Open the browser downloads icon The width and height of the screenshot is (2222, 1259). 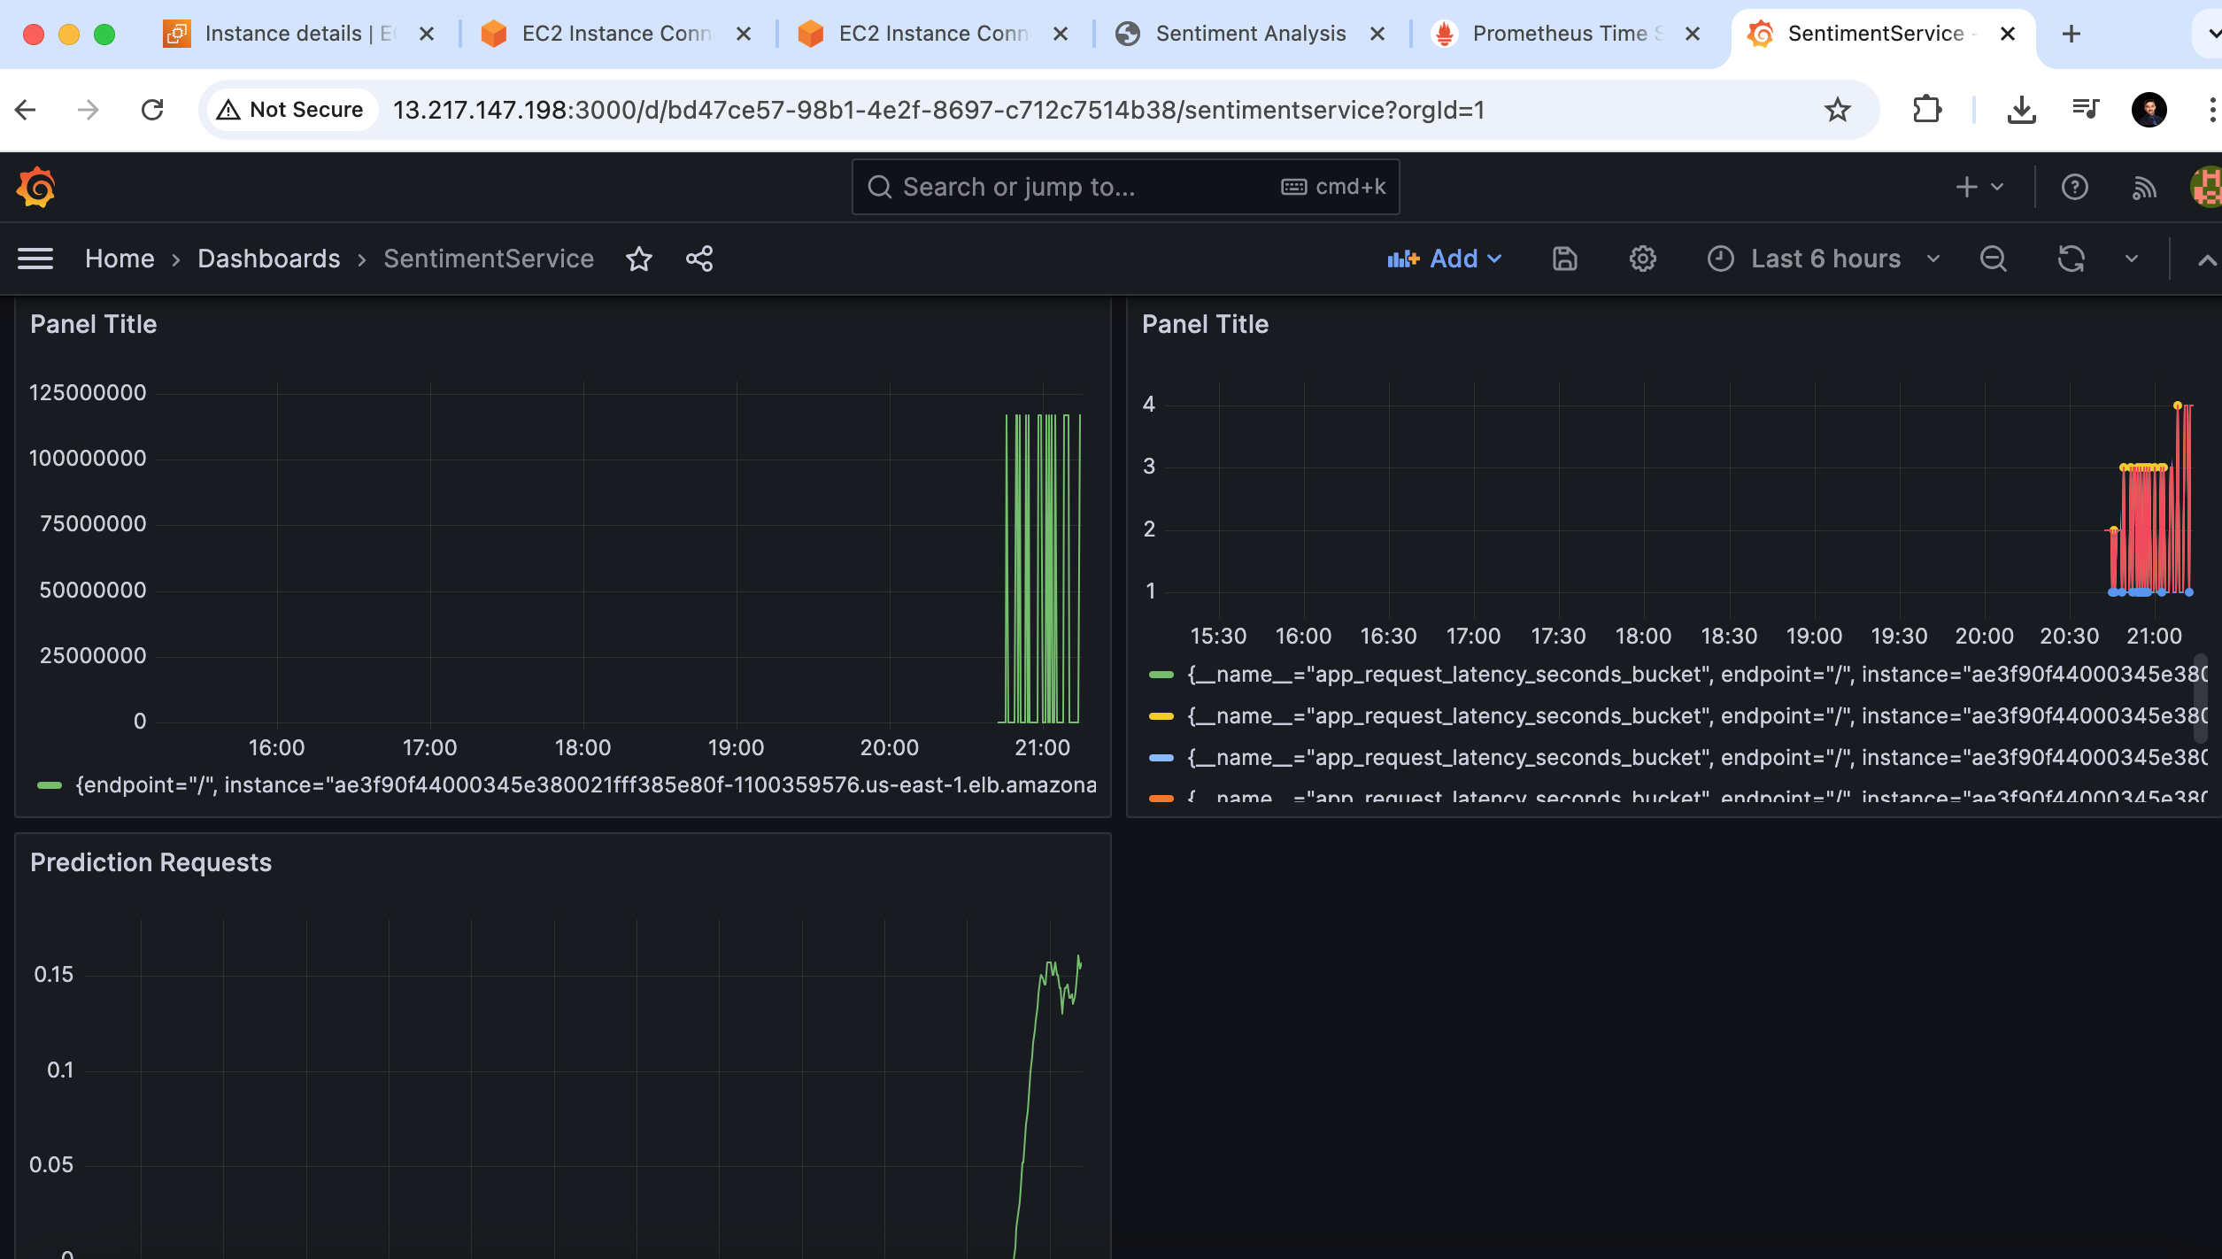click(x=2022, y=110)
